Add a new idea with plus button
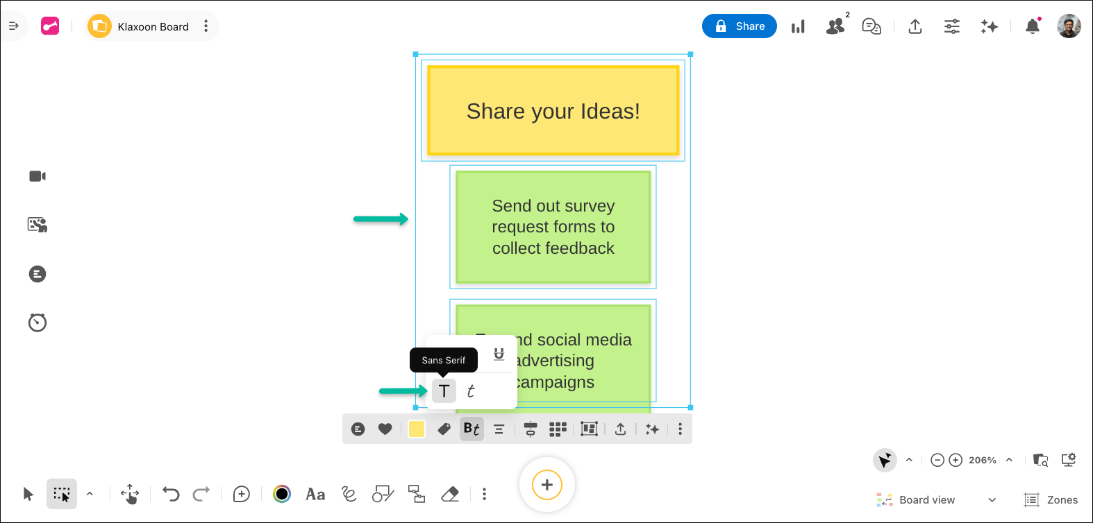Screen dimensions: 1093x523 [547, 485]
